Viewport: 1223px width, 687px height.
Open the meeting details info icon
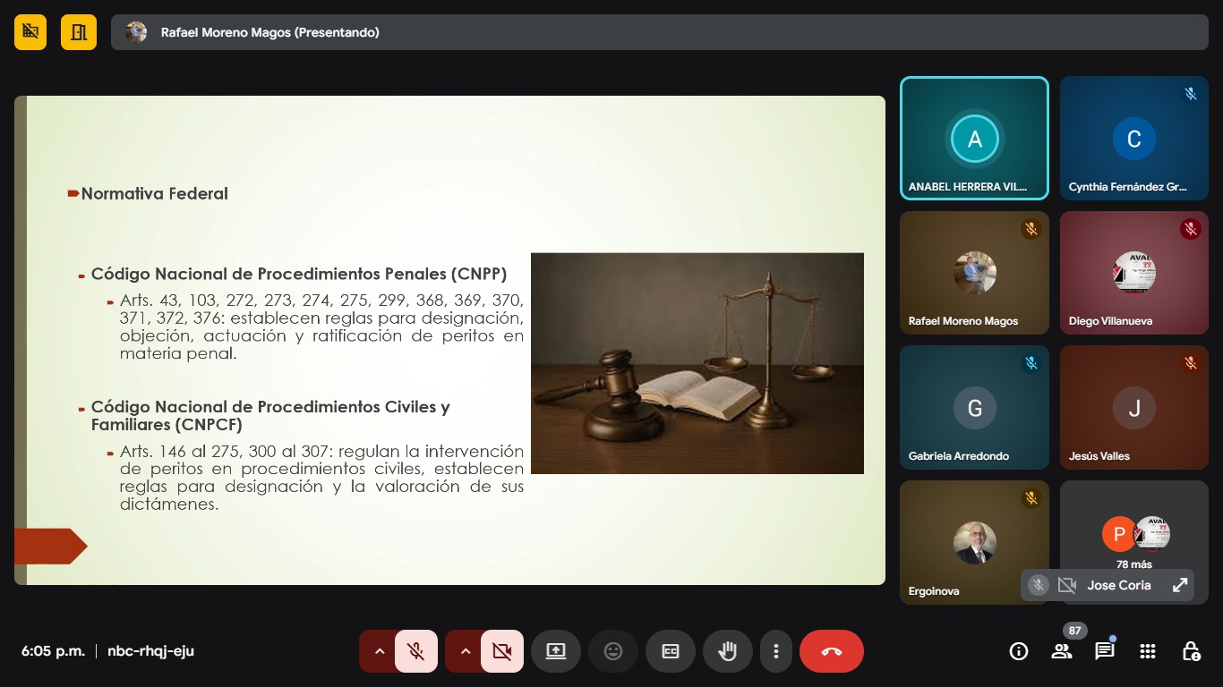pos(1019,651)
